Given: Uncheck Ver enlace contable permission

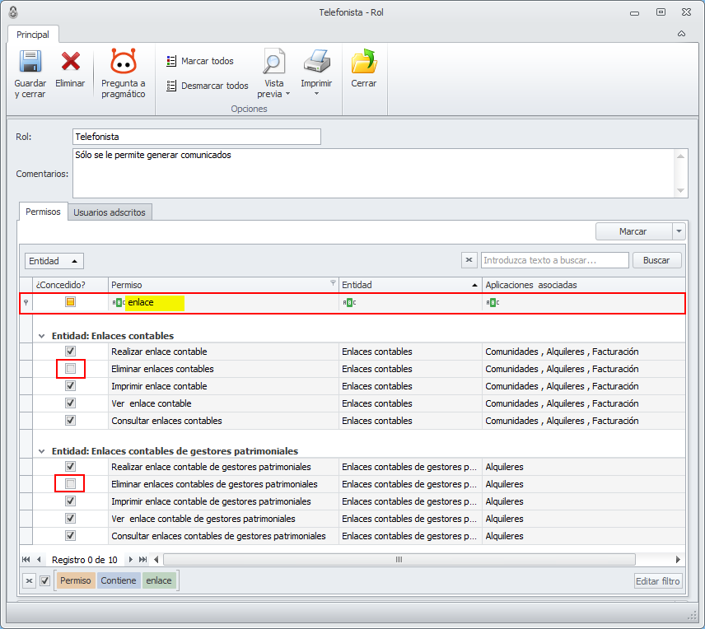Looking at the screenshot, I should pyautogui.click(x=71, y=403).
